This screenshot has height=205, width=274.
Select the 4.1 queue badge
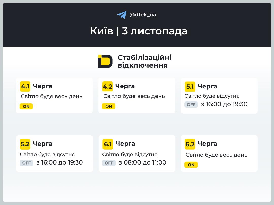[x=25, y=86]
